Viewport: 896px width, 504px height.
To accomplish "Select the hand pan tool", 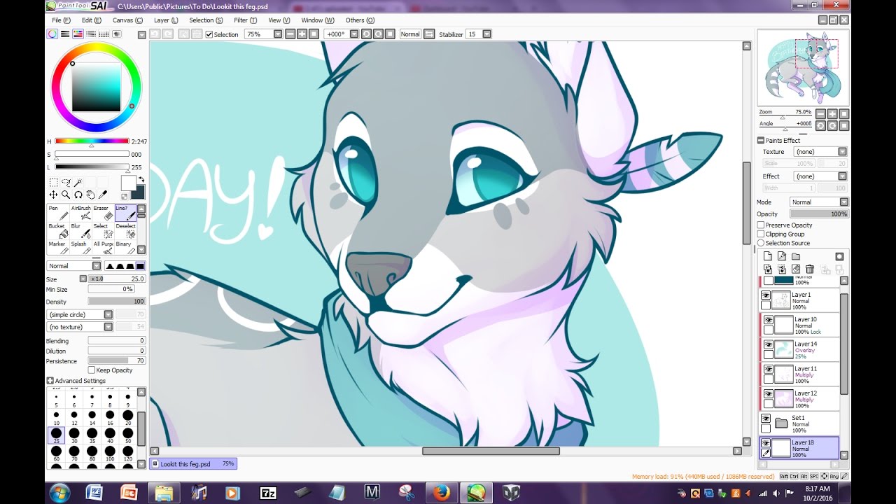I will [x=91, y=195].
